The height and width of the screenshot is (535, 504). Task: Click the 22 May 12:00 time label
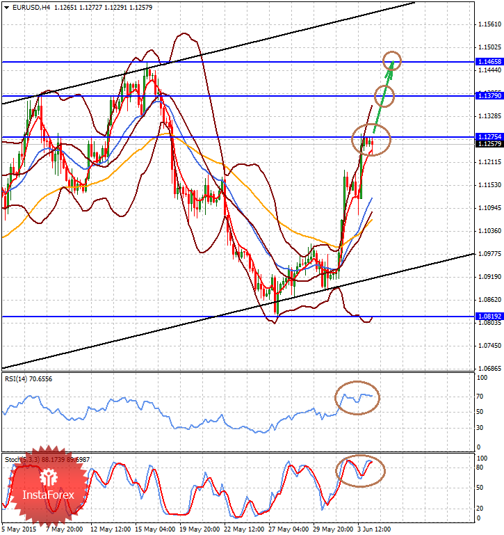[x=244, y=529]
